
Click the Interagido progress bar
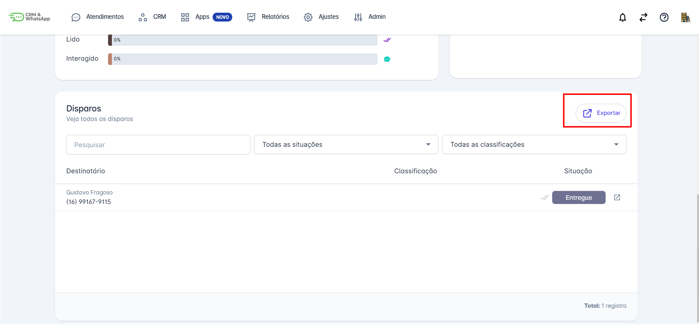tap(243, 59)
